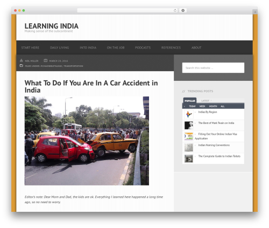
Task: Click the Editor's note paragraph
Action: pos(94,199)
